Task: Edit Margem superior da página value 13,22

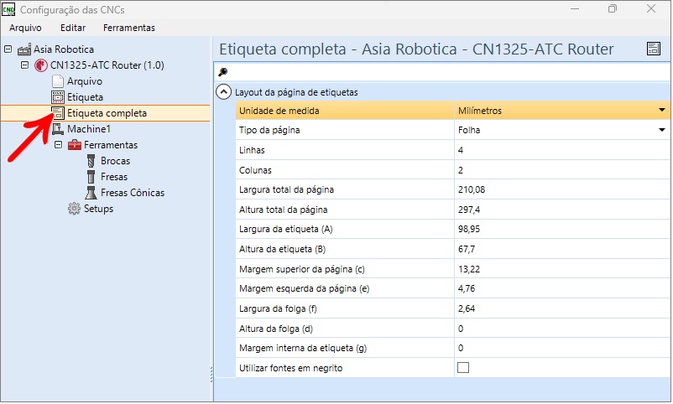Action: [562, 269]
